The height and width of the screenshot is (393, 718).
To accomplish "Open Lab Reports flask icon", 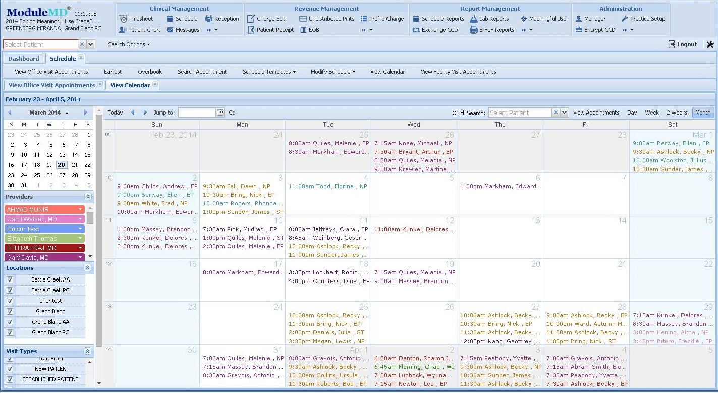I will [473, 19].
